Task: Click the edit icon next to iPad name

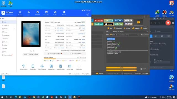Action: coord(34,51)
